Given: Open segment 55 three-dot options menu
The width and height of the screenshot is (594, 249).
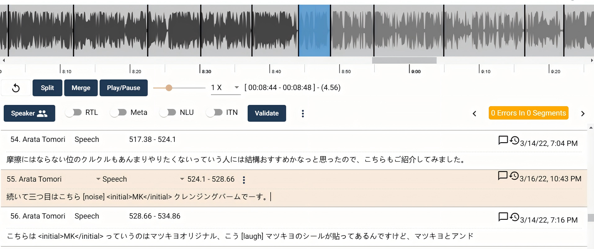Looking at the screenshot, I should (x=244, y=180).
